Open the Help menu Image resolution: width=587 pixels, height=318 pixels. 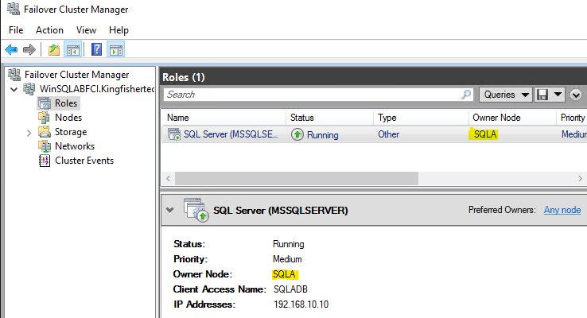[x=119, y=30]
